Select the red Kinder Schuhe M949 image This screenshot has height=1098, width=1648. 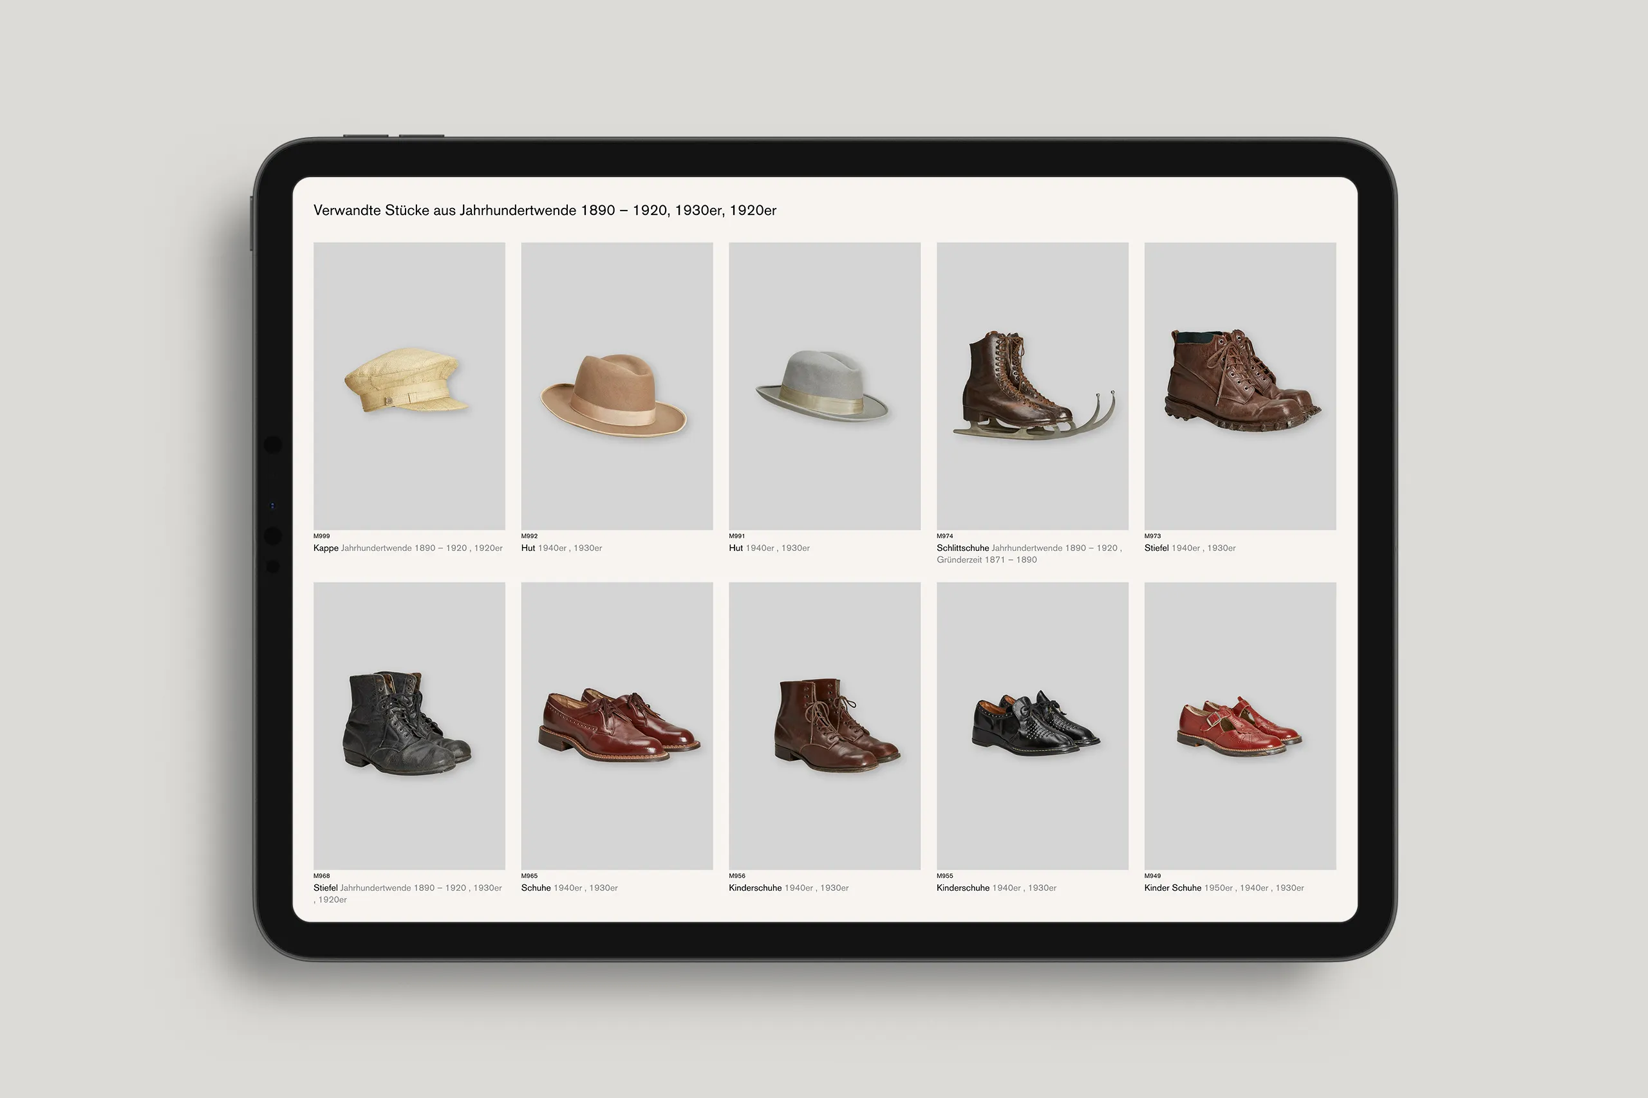point(1239,725)
